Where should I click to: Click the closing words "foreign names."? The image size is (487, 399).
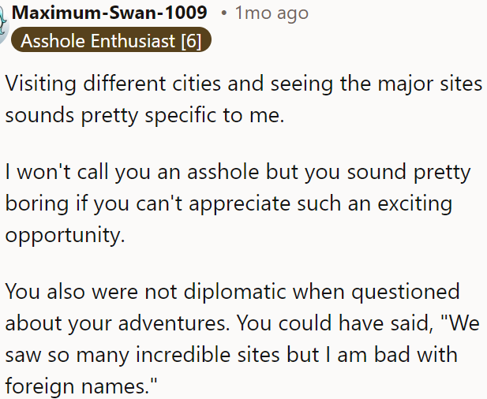coord(79,386)
